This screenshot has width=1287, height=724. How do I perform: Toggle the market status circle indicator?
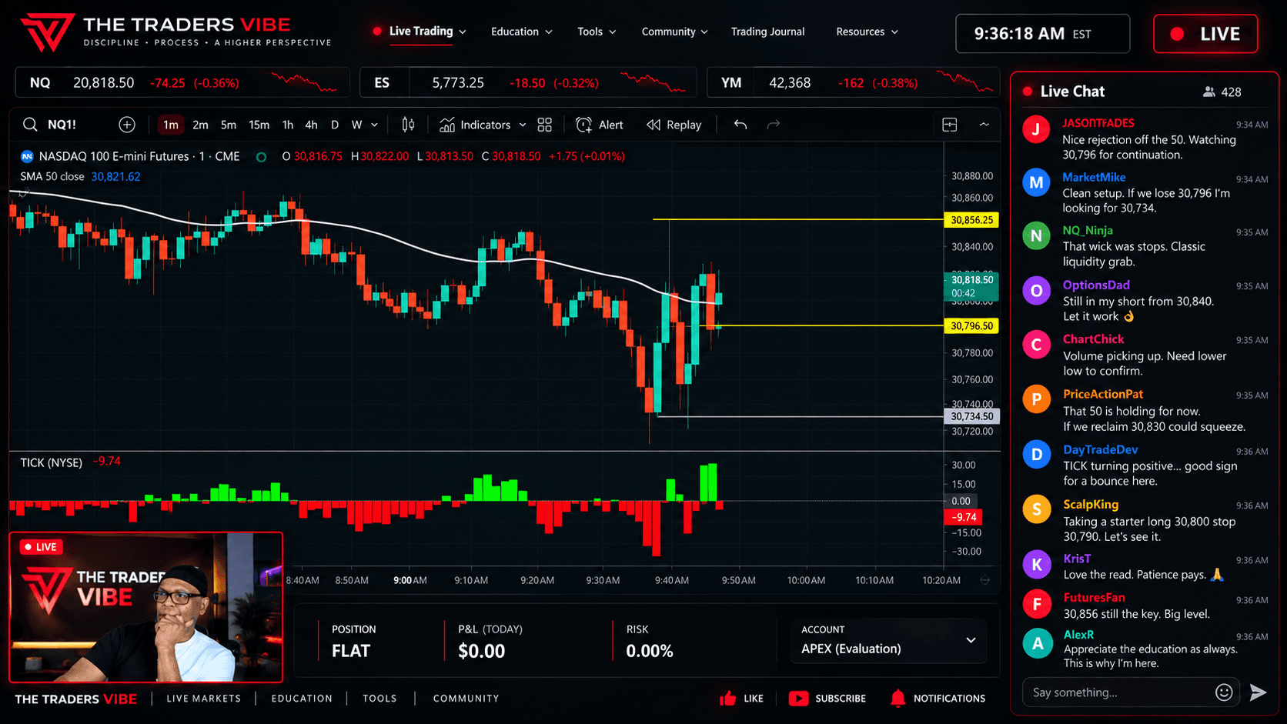click(x=262, y=157)
